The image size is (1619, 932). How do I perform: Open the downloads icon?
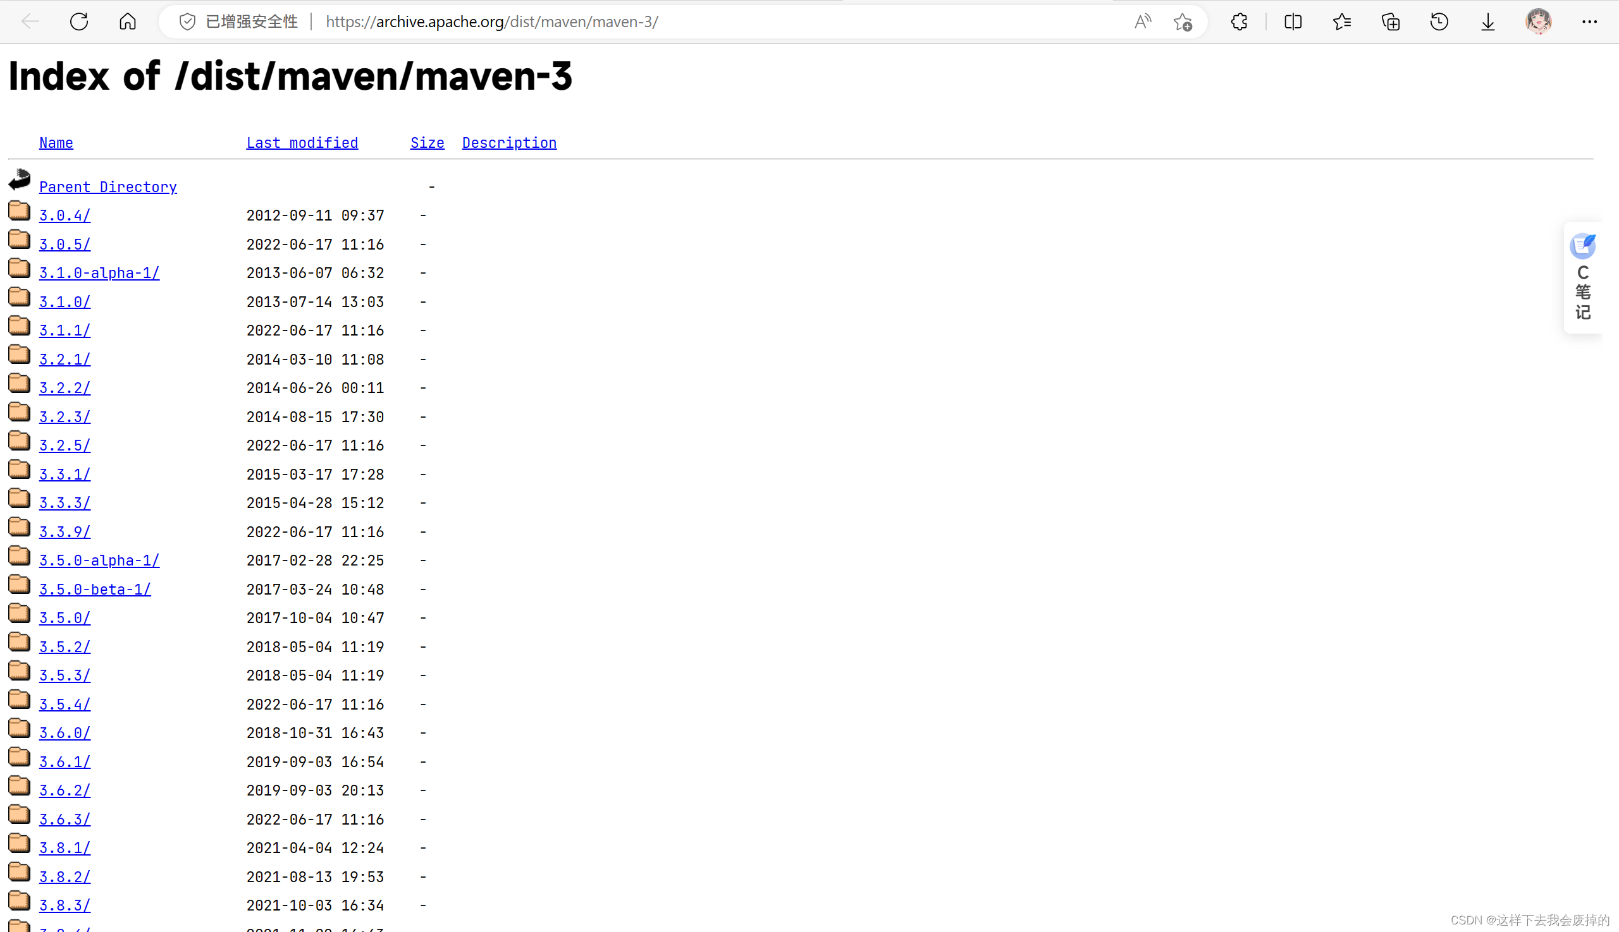(1487, 21)
